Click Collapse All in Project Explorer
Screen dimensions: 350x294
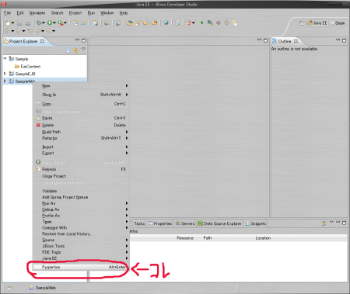[68, 50]
